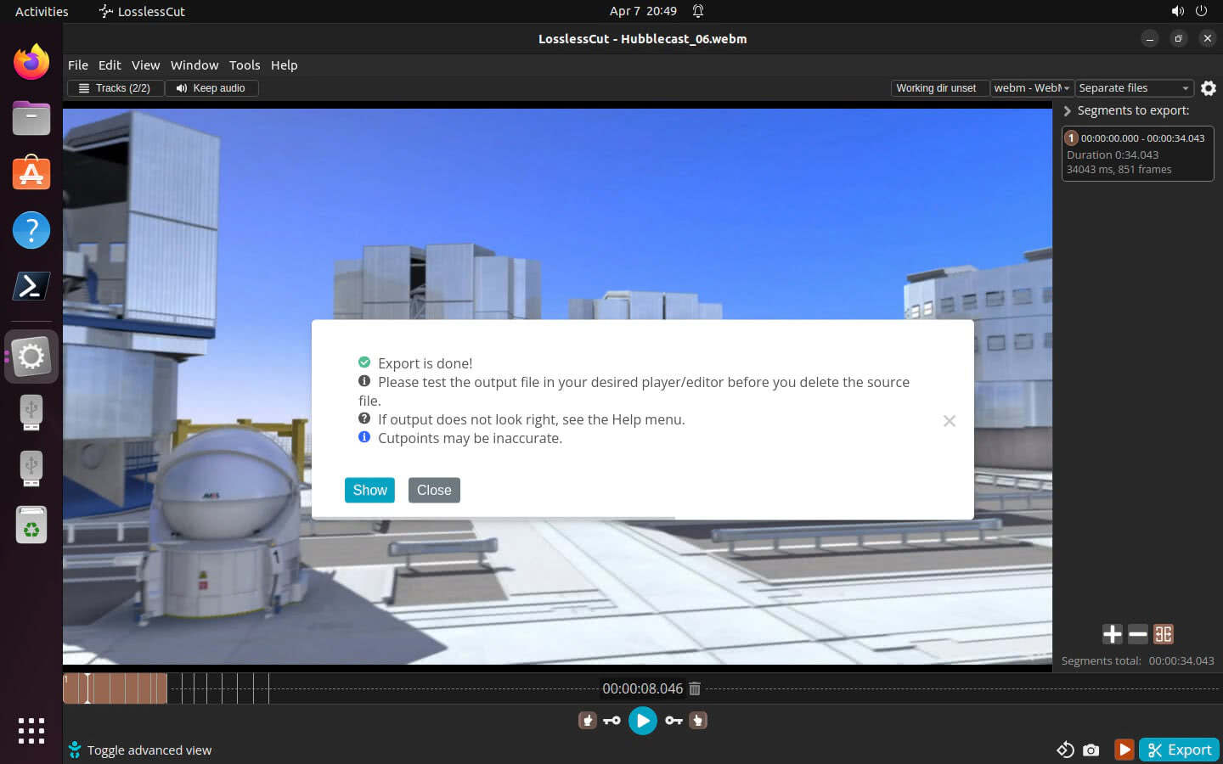Open settings via the gear icon
1223x764 pixels.
[x=1209, y=88]
